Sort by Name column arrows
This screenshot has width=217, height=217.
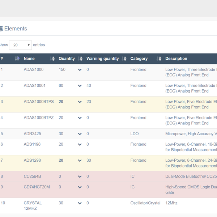(x=52, y=59)
